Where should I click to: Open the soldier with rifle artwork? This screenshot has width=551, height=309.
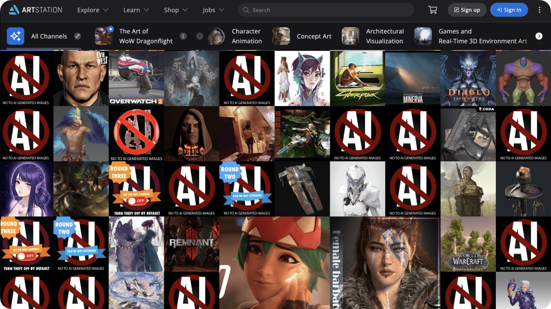468,189
